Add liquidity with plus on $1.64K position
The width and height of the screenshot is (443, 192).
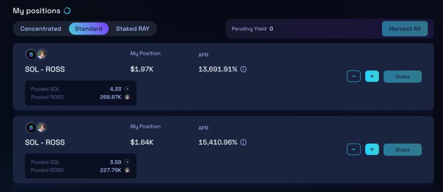(372, 150)
